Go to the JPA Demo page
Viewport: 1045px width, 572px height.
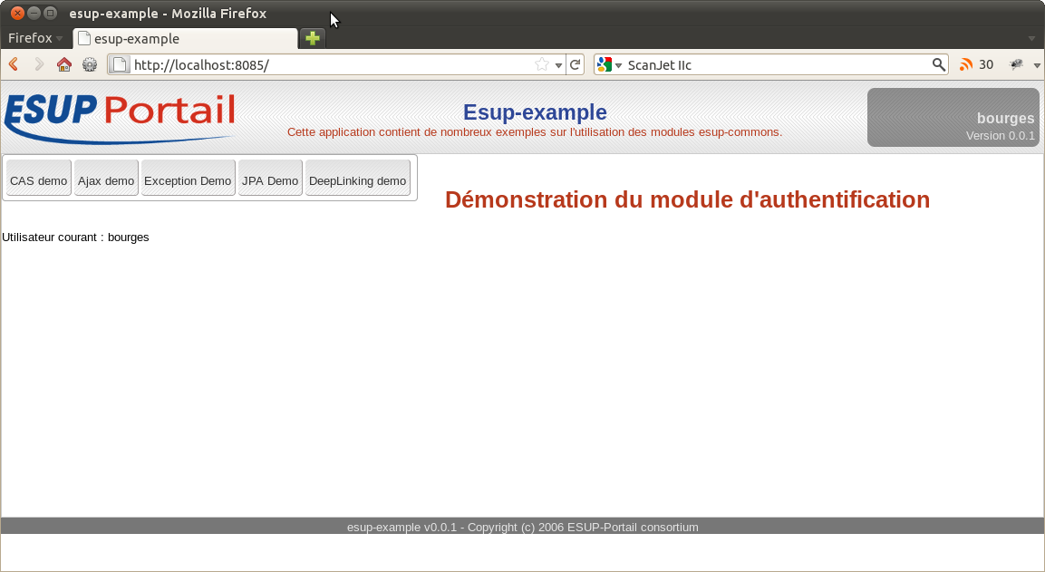coord(270,180)
